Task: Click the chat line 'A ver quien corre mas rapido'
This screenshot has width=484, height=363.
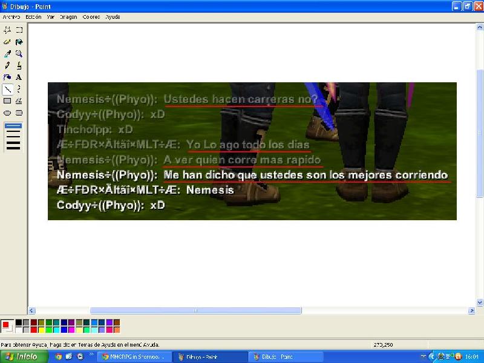Action: click(242, 160)
